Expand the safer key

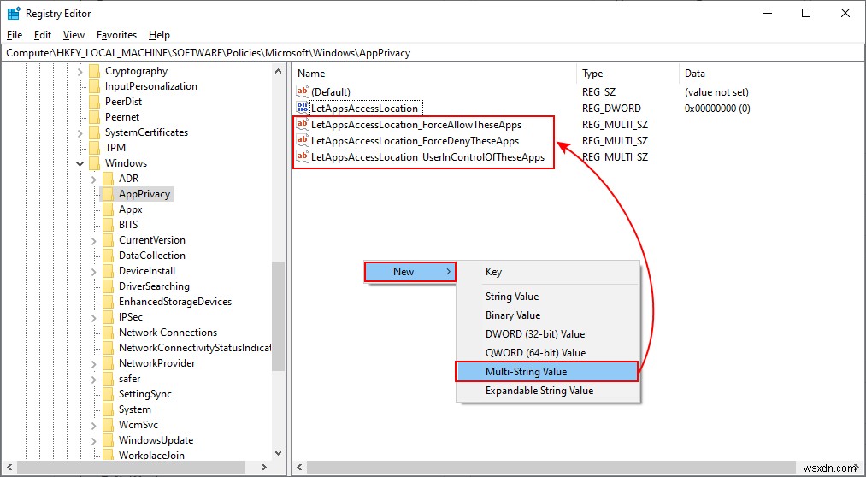click(94, 379)
